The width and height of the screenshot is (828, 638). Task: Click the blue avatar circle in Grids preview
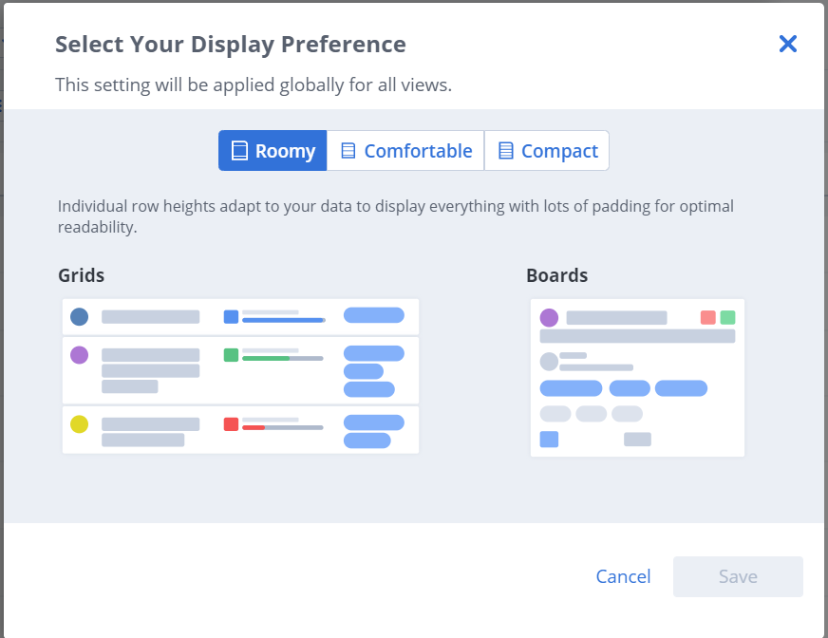[80, 316]
